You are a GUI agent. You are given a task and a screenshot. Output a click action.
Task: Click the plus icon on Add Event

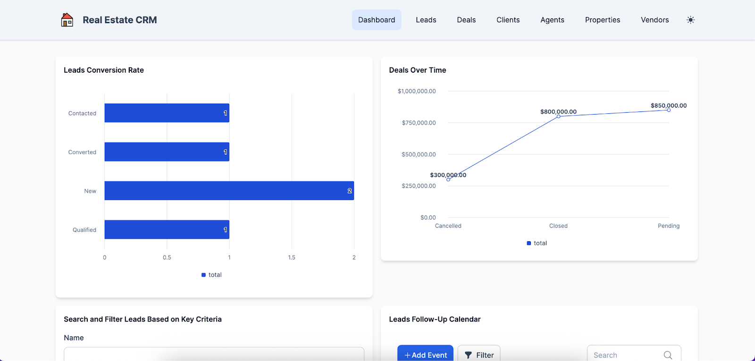(x=408, y=355)
